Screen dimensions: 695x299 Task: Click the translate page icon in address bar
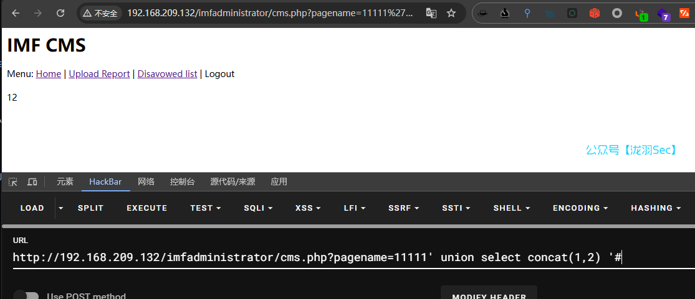[x=431, y=13]
